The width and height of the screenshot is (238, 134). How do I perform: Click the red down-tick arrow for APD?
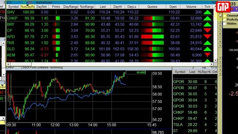[208, 36]
